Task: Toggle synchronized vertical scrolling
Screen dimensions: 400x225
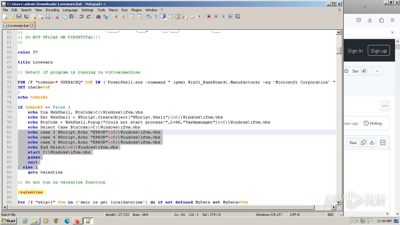Action: pyautogui.click(x=132, y=17)
